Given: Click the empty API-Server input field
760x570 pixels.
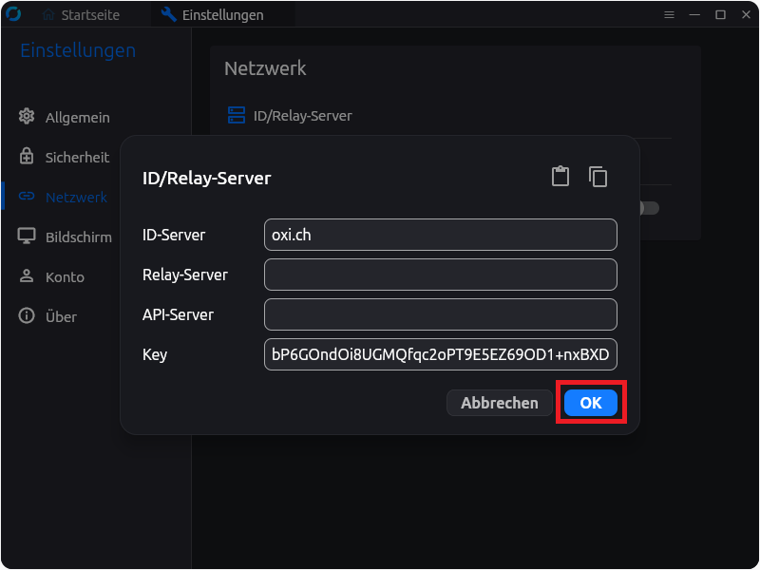Looking at the screenshot, I should [x=441, y=314].
